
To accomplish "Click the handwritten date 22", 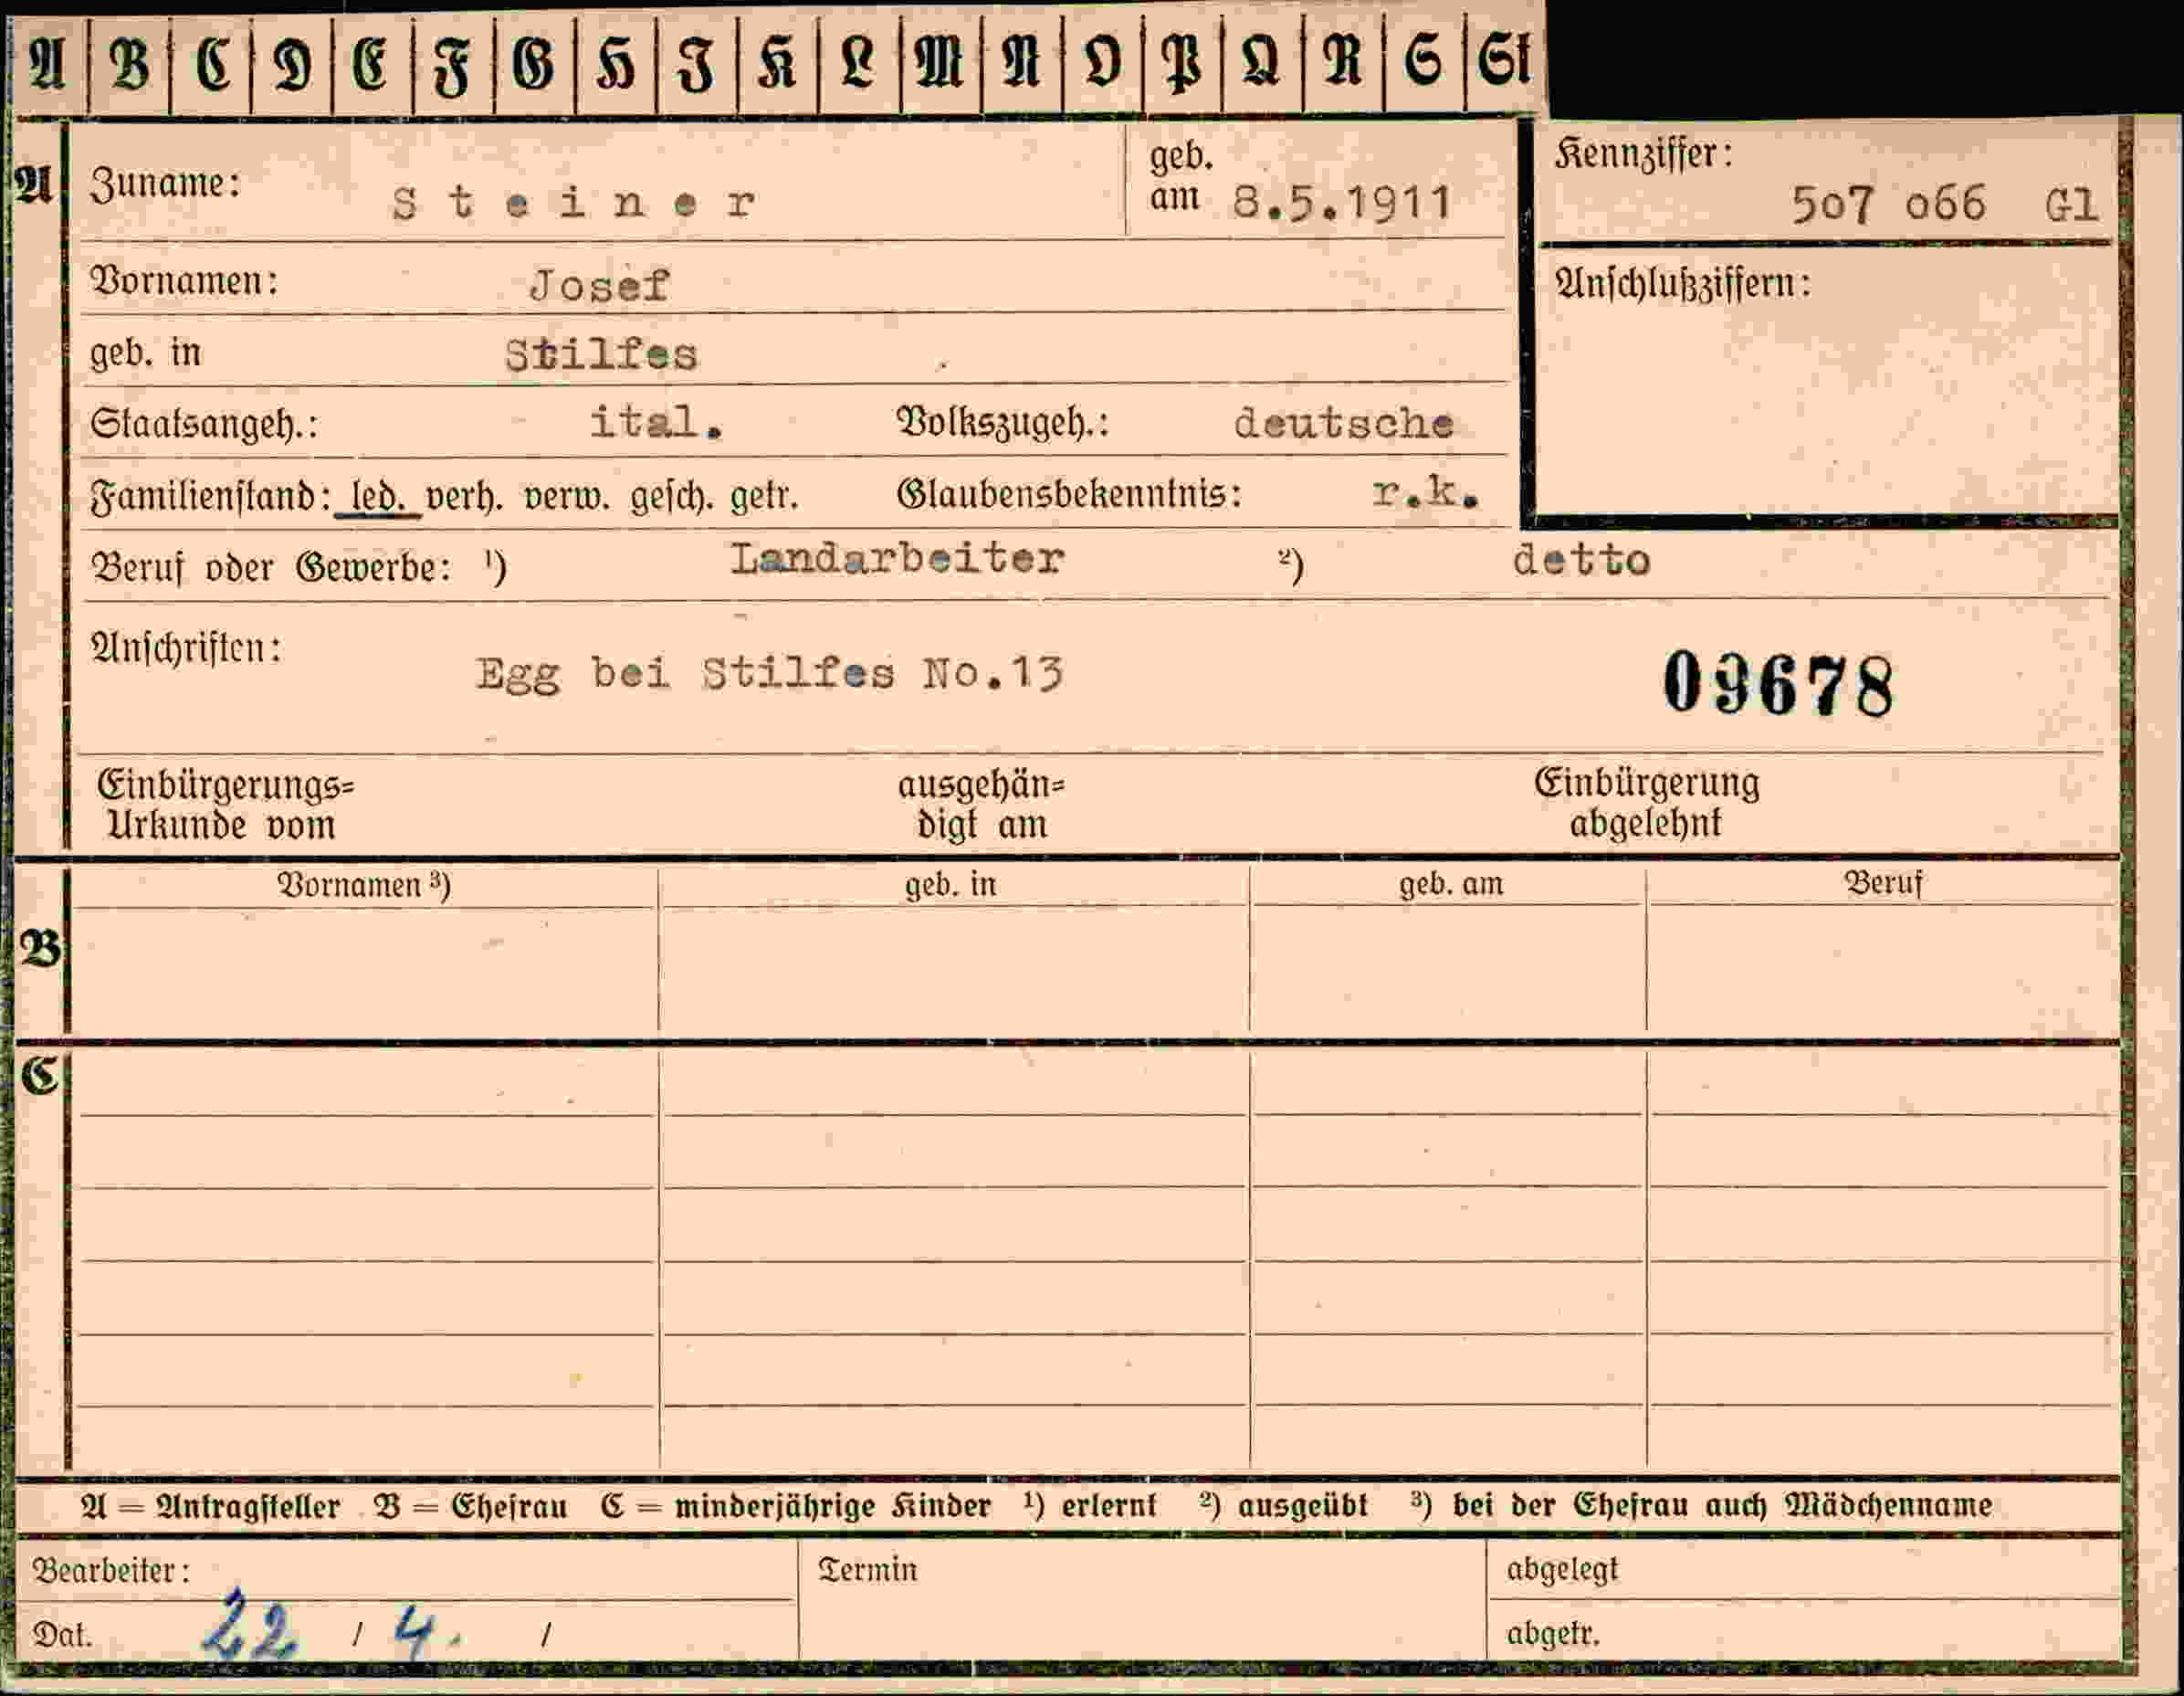I will [250, 1625].
